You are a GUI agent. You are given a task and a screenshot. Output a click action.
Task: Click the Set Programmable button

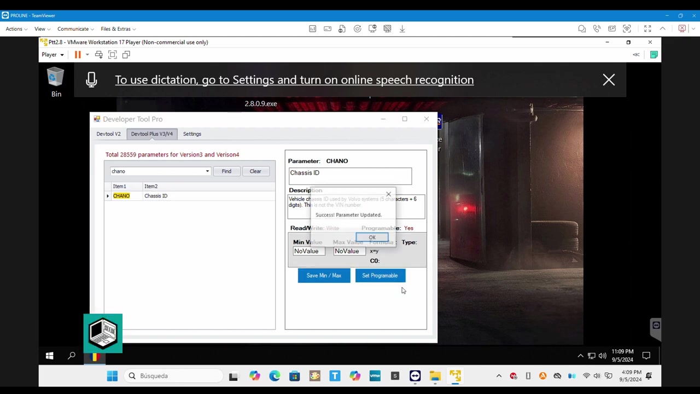(380, 275)
